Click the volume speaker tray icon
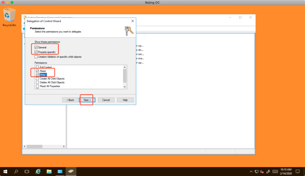 click(x=262, y=172)
